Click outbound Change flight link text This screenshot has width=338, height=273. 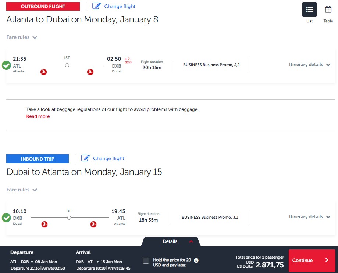[120, 7]
